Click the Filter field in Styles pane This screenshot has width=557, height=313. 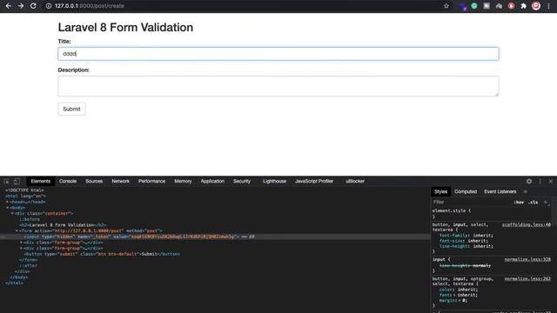(x=471, y=202)
